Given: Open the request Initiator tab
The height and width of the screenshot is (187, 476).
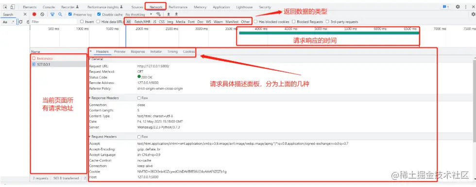Looking at the screenshot, I should tap(156, 52).
